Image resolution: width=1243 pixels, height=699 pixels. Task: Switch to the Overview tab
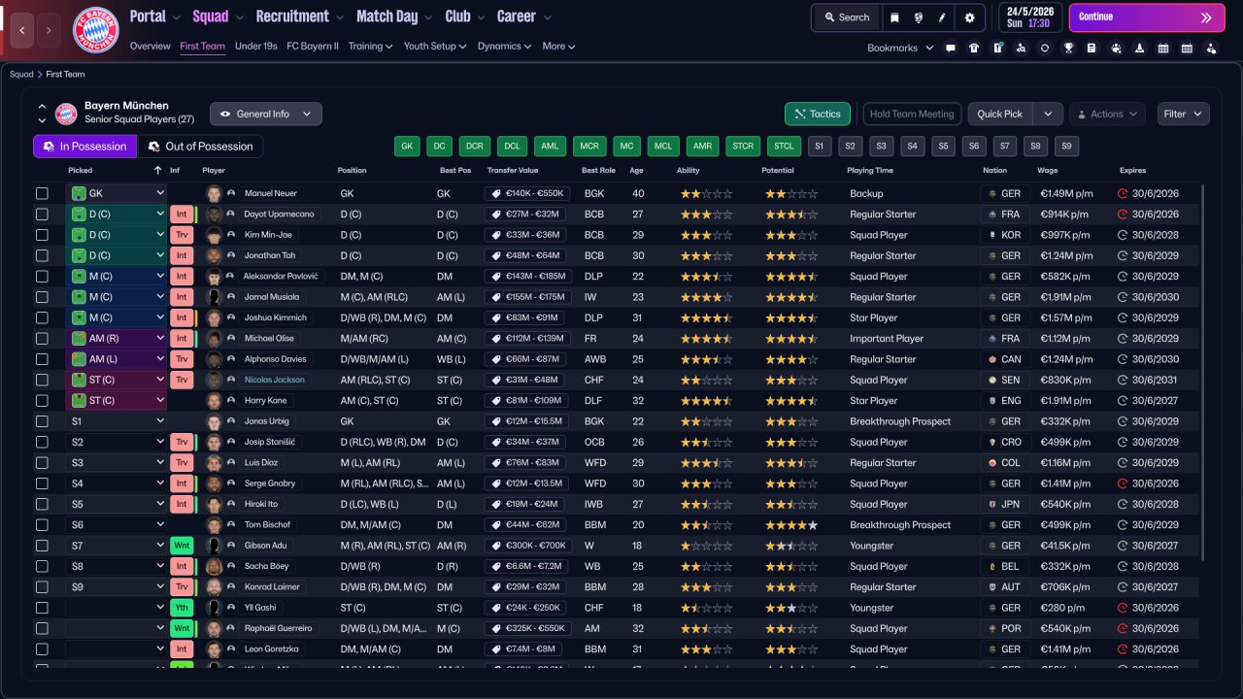pyautogui.click(x=150, y=47)
